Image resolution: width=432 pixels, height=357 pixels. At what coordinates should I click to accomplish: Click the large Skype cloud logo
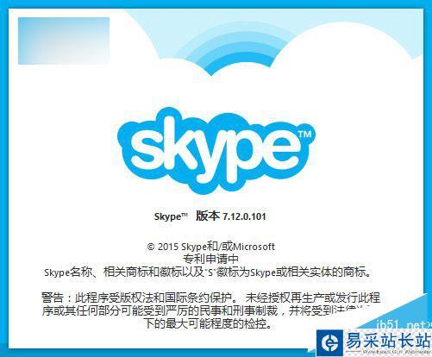216,151
